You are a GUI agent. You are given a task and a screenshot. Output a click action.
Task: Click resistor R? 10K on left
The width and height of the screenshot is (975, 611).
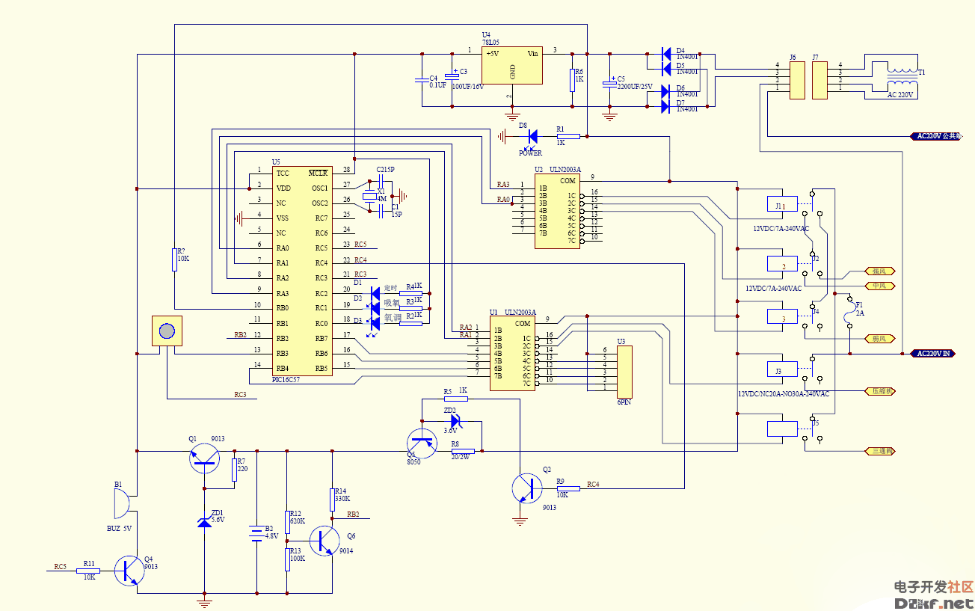(x=175, y=260)
